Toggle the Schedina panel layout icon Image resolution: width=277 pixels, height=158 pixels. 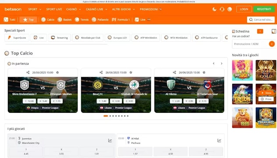click(x=273, y=31)
